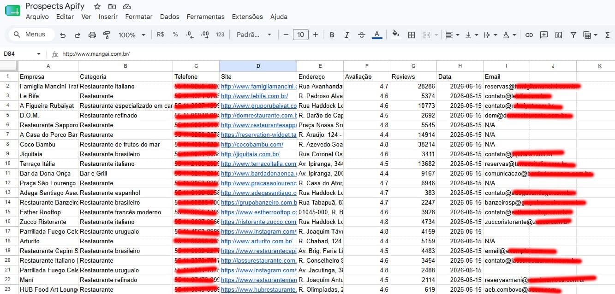Format as currency R$
615x294 pixels.
pos(161,35)
